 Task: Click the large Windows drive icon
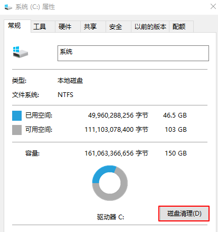pyautogui.click(x=21, y=52)
